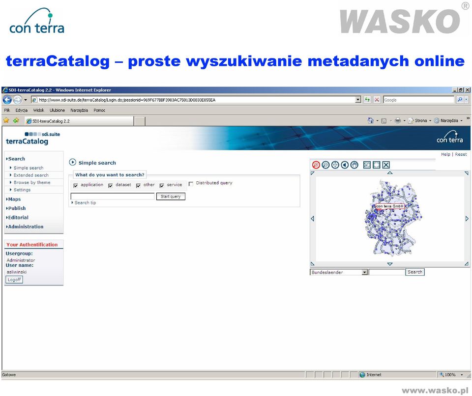Screen dimensions: 472x396
Task: Click the search query text field
Action: 113,196
